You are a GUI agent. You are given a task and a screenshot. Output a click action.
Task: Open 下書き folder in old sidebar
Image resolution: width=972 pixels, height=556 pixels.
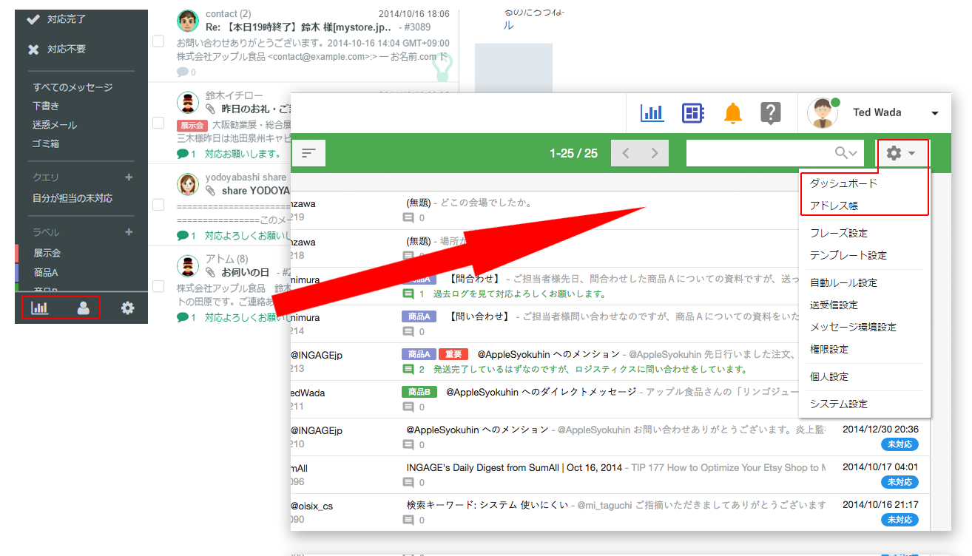point(46,106)
